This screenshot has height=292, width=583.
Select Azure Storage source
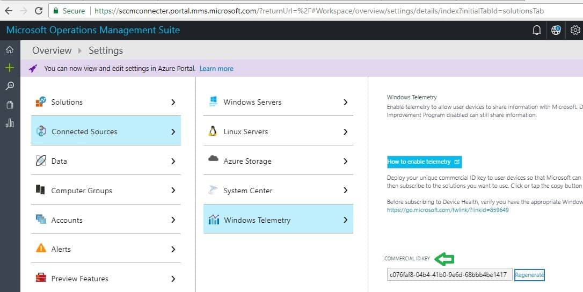[278, 160]
